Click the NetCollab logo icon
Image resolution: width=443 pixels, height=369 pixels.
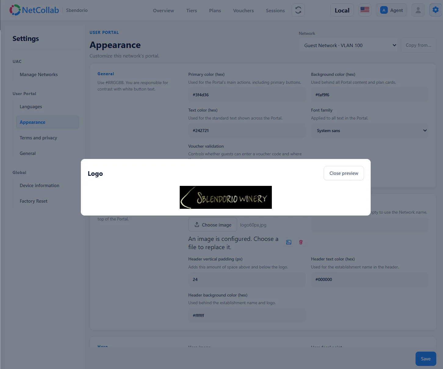pyautogui.click(x=15, y=10)
